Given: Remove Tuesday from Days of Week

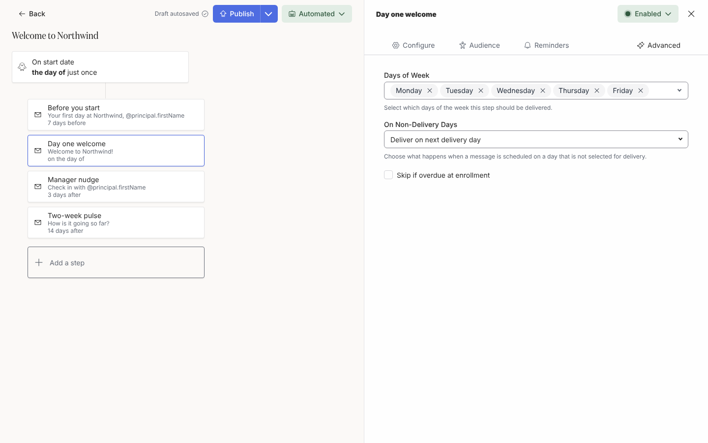Looking at the screenshot, I should click(x=481, y=91).
